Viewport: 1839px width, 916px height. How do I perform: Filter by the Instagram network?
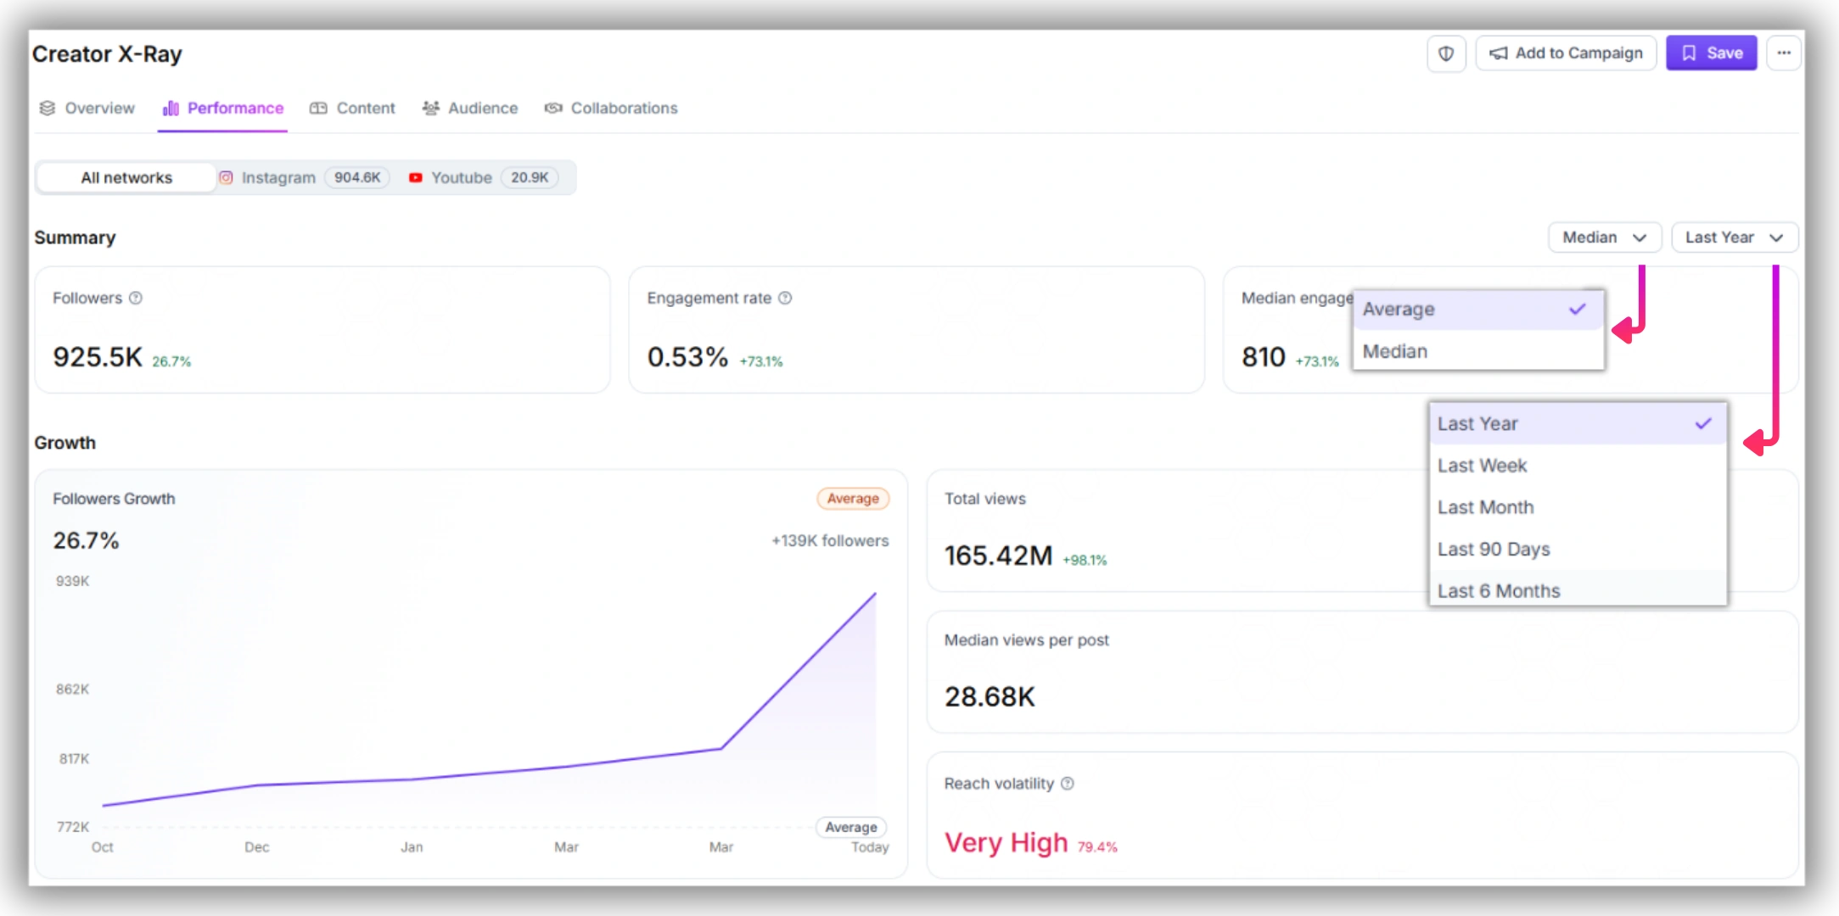304,177
